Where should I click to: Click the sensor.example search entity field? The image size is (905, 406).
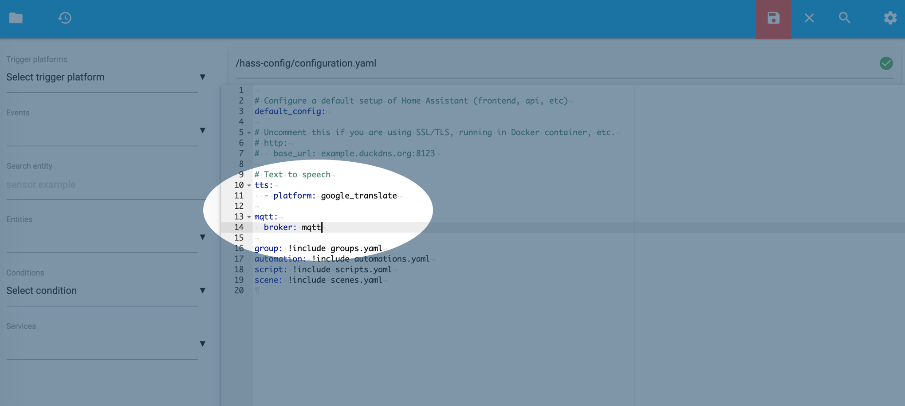[x=41, y=184]
